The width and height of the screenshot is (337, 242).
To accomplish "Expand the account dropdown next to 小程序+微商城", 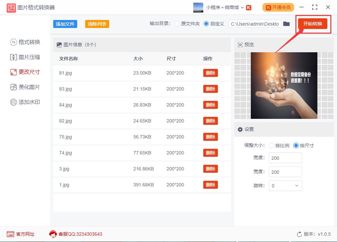I will pyautogui.click(x=242, y=7).
